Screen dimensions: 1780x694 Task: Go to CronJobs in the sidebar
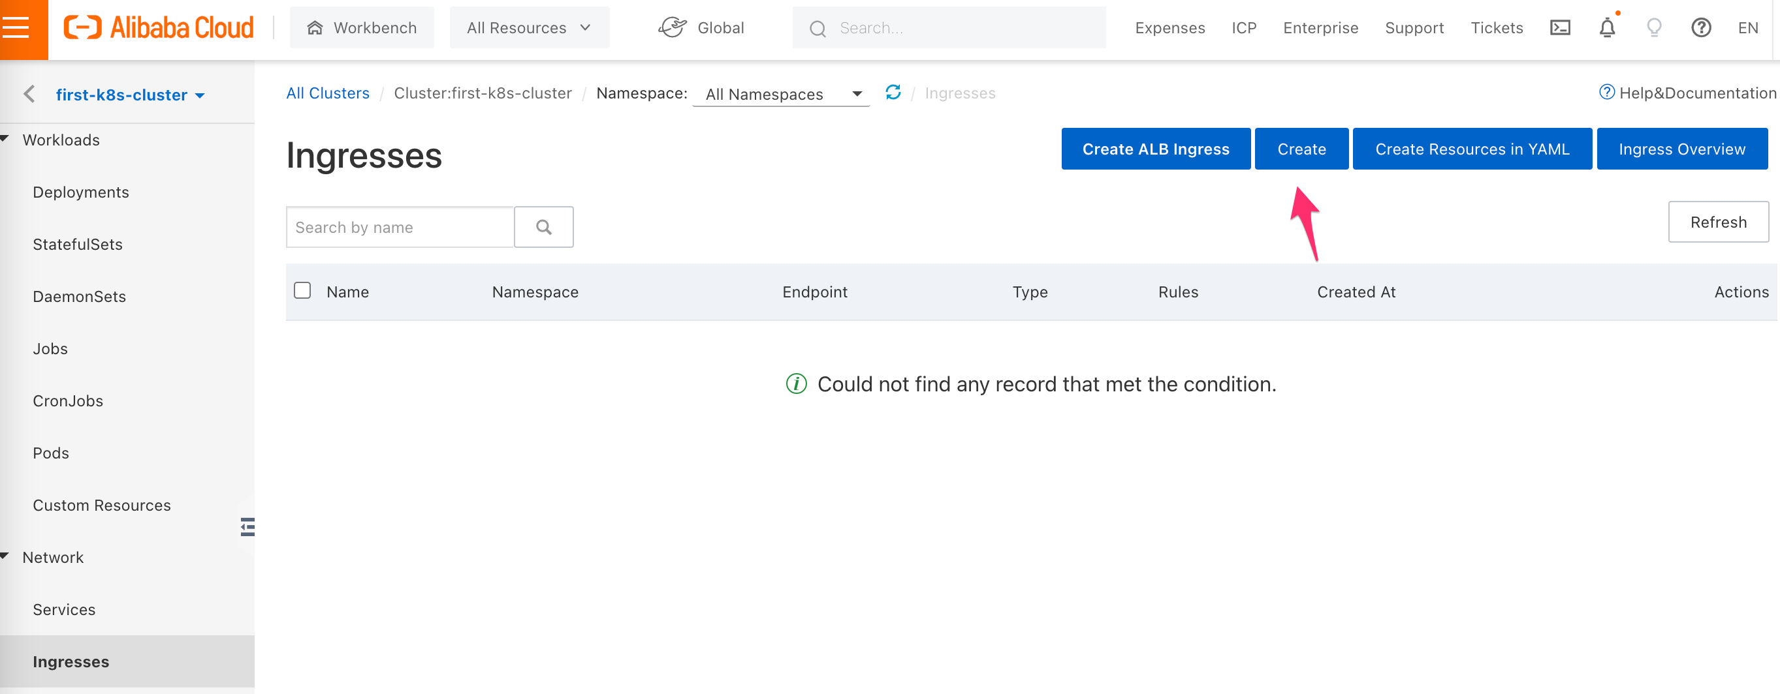68,400
